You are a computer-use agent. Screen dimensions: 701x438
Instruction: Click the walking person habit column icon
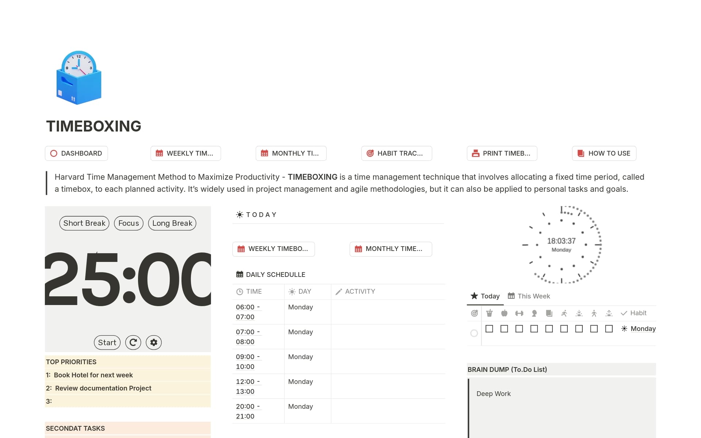594,313
